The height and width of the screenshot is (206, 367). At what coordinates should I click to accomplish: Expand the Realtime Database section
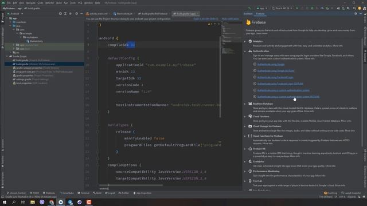pyautogui.click(x=245, y=104)
